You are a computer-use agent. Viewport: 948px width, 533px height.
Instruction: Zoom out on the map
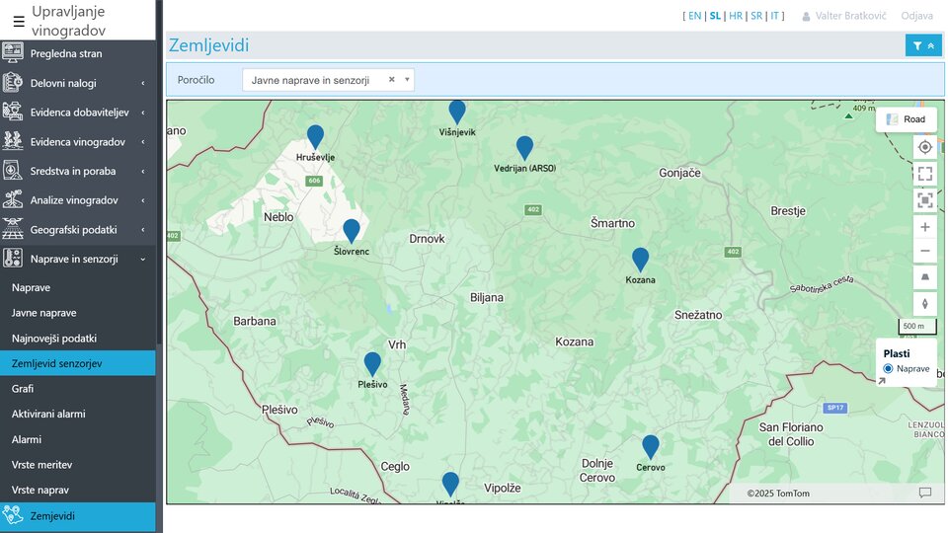point(924,251)
